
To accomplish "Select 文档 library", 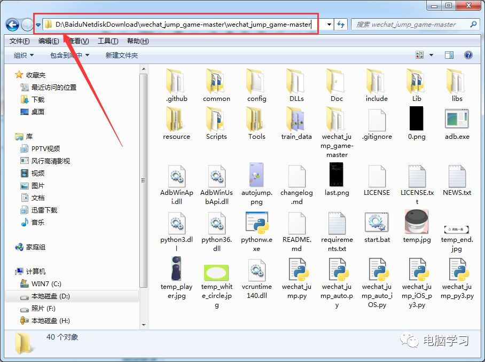I will [33, 198].
